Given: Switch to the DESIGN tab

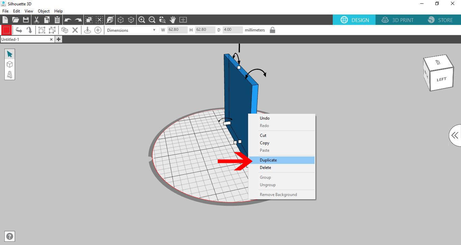Looking at the screenshot, I should [354, 20].
